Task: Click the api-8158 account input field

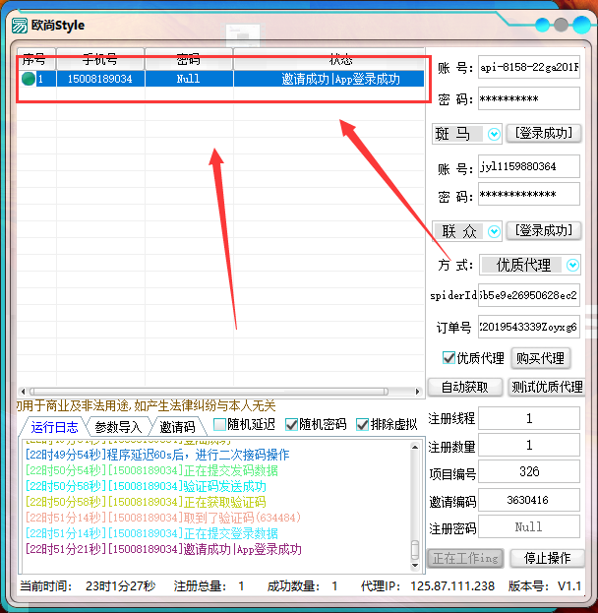Action: tap(529, 67)
